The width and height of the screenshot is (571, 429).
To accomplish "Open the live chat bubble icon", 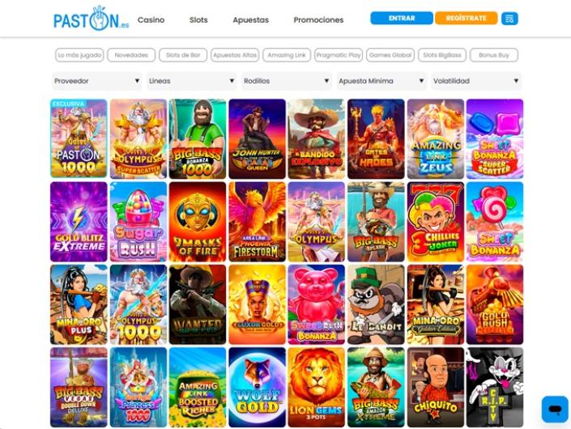I will click(x=555, y=410).
